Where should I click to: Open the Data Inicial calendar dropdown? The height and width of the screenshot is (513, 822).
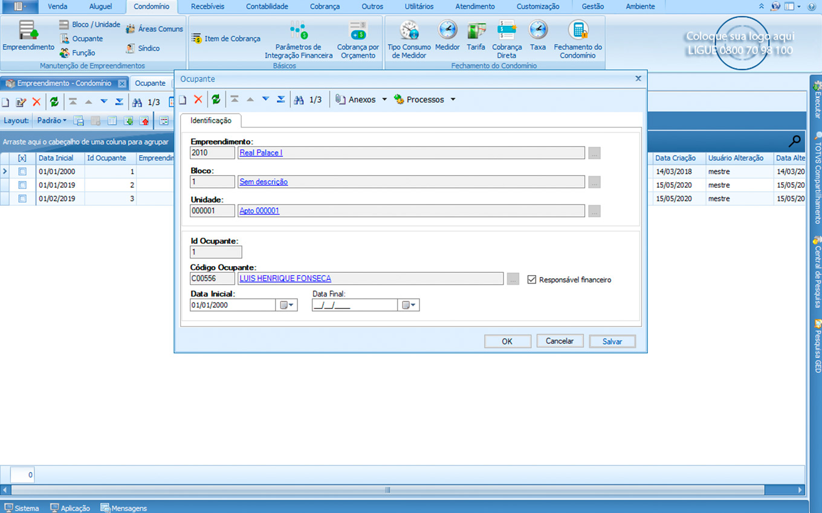[x=288, y=305]
